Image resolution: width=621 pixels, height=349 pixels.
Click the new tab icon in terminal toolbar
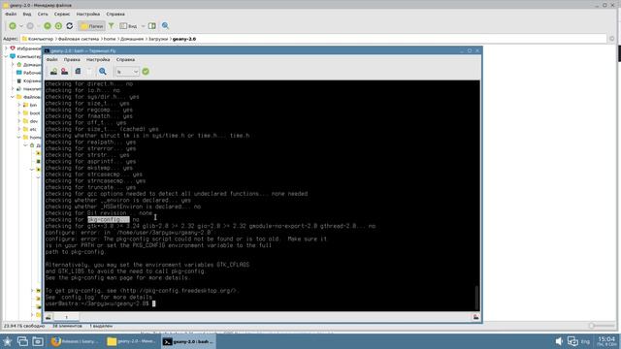[53, 72]
